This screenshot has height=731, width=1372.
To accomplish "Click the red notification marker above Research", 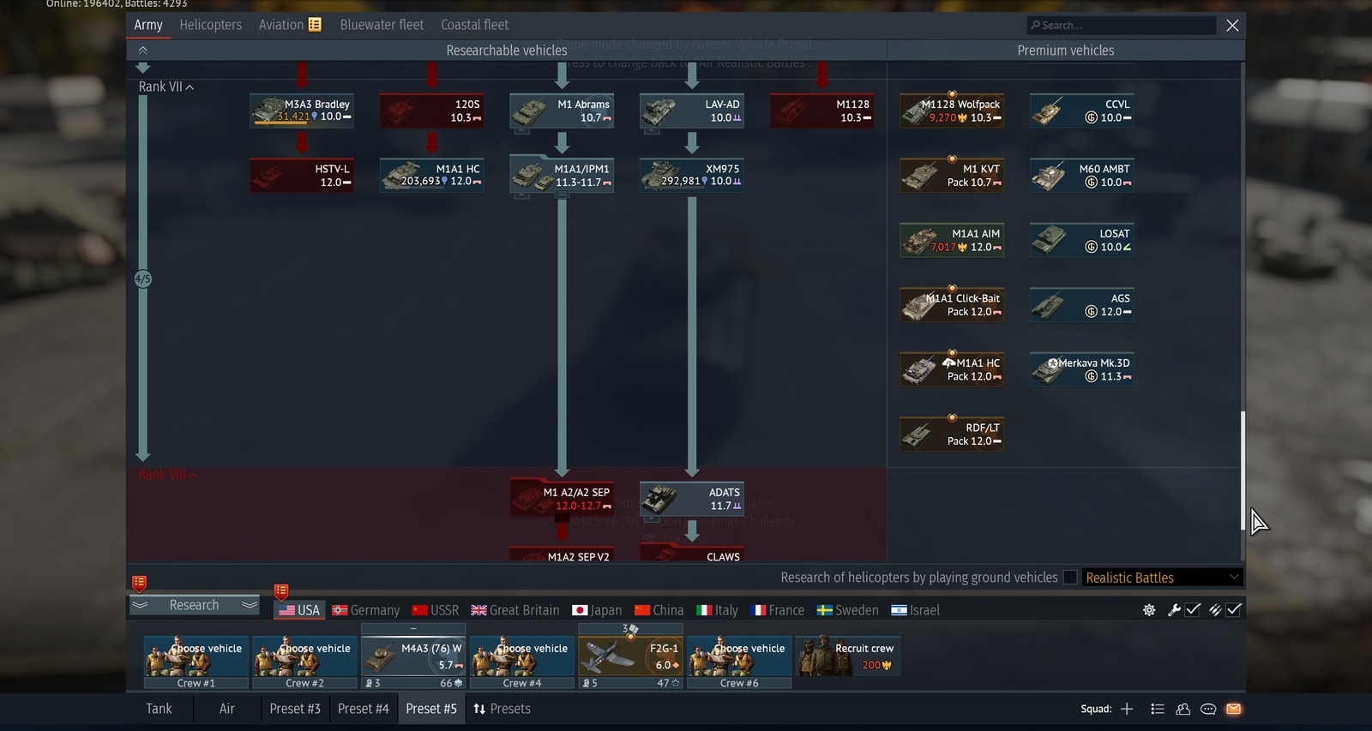I will click(x=139, y=584).
